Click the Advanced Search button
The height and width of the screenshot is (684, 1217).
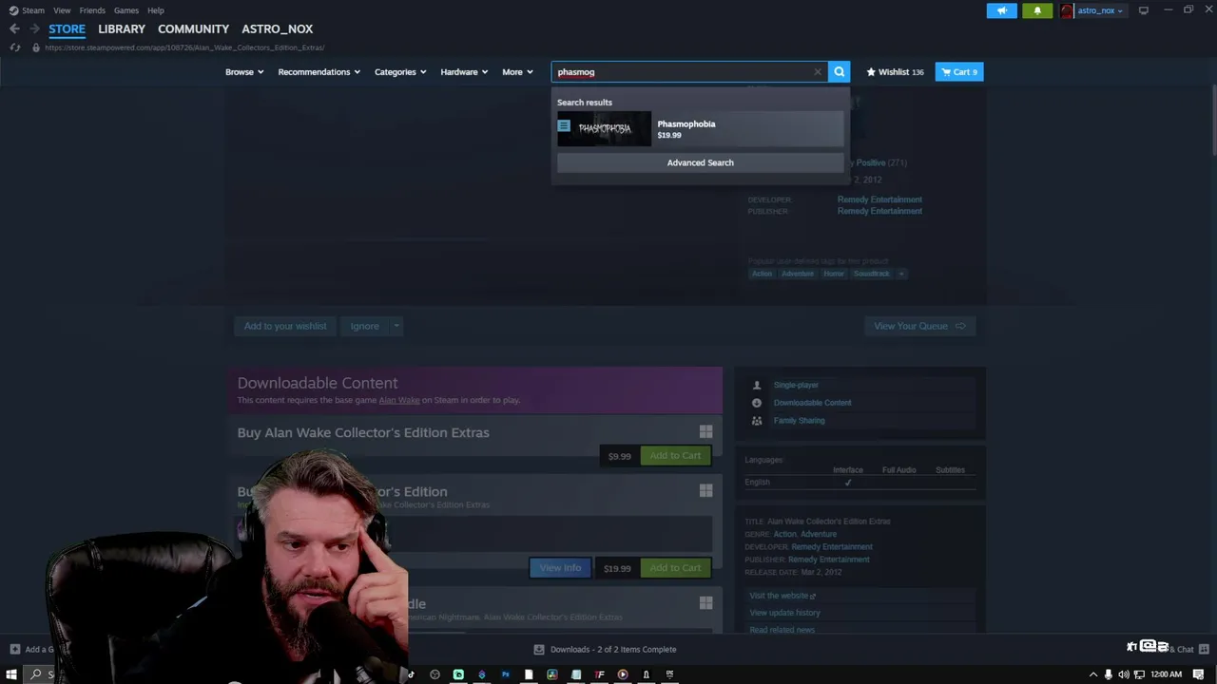pos(700,162)
